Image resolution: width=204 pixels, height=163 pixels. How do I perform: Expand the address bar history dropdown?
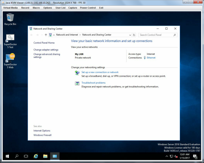pos(130,35)
